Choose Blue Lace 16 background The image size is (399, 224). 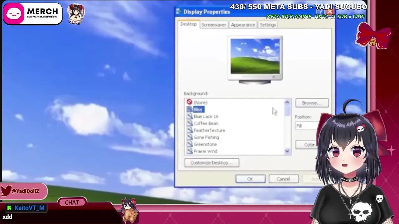click(x=206, y=116)
